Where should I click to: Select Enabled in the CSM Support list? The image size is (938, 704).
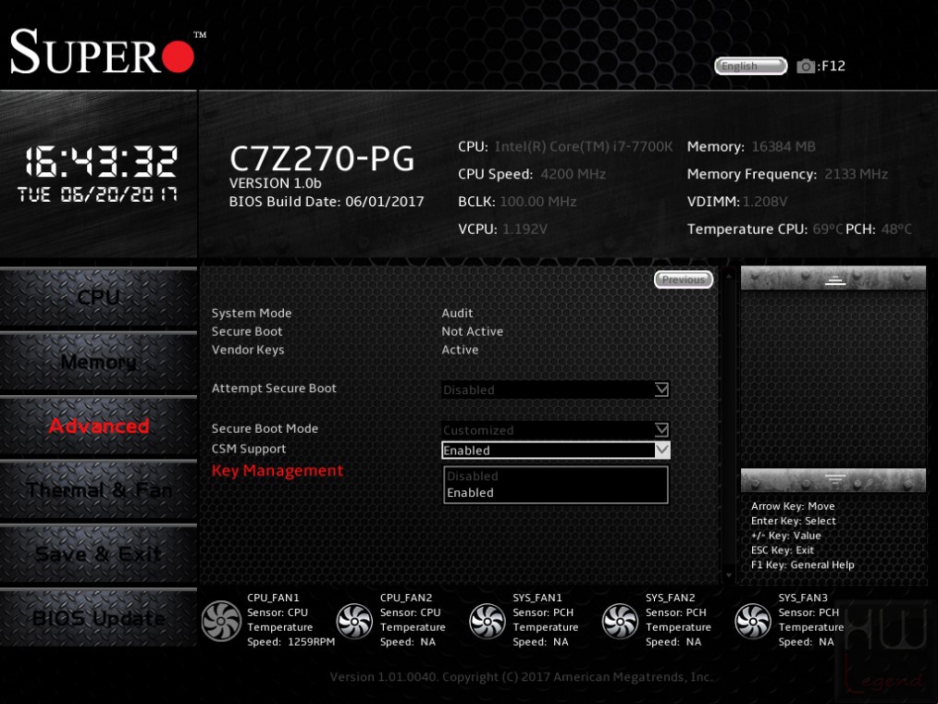[x=555, y=493]
